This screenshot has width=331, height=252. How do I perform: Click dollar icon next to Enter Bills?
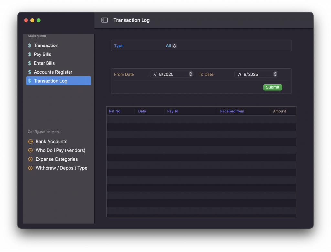click(30, 63)
